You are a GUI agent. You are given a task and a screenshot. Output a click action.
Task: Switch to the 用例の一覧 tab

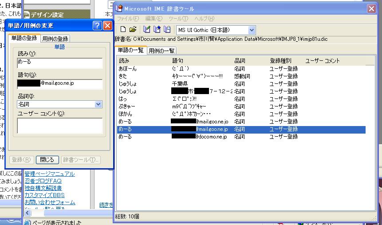[x=161, y=51]
